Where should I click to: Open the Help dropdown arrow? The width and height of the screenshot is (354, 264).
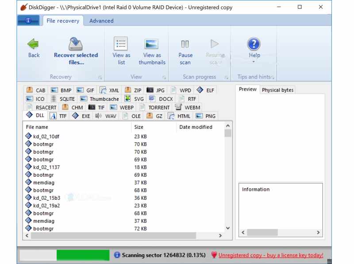254,61
